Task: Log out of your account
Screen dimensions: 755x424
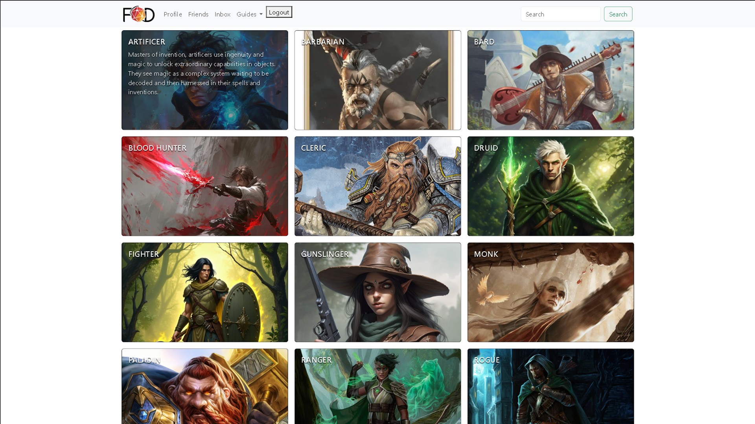Action: 279,12
